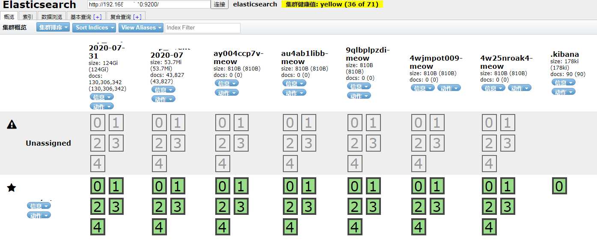Select unassigned shard 2 of 2020-07 index

(x=159, y=144)
